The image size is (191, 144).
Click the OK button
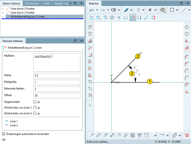[4, 140]
